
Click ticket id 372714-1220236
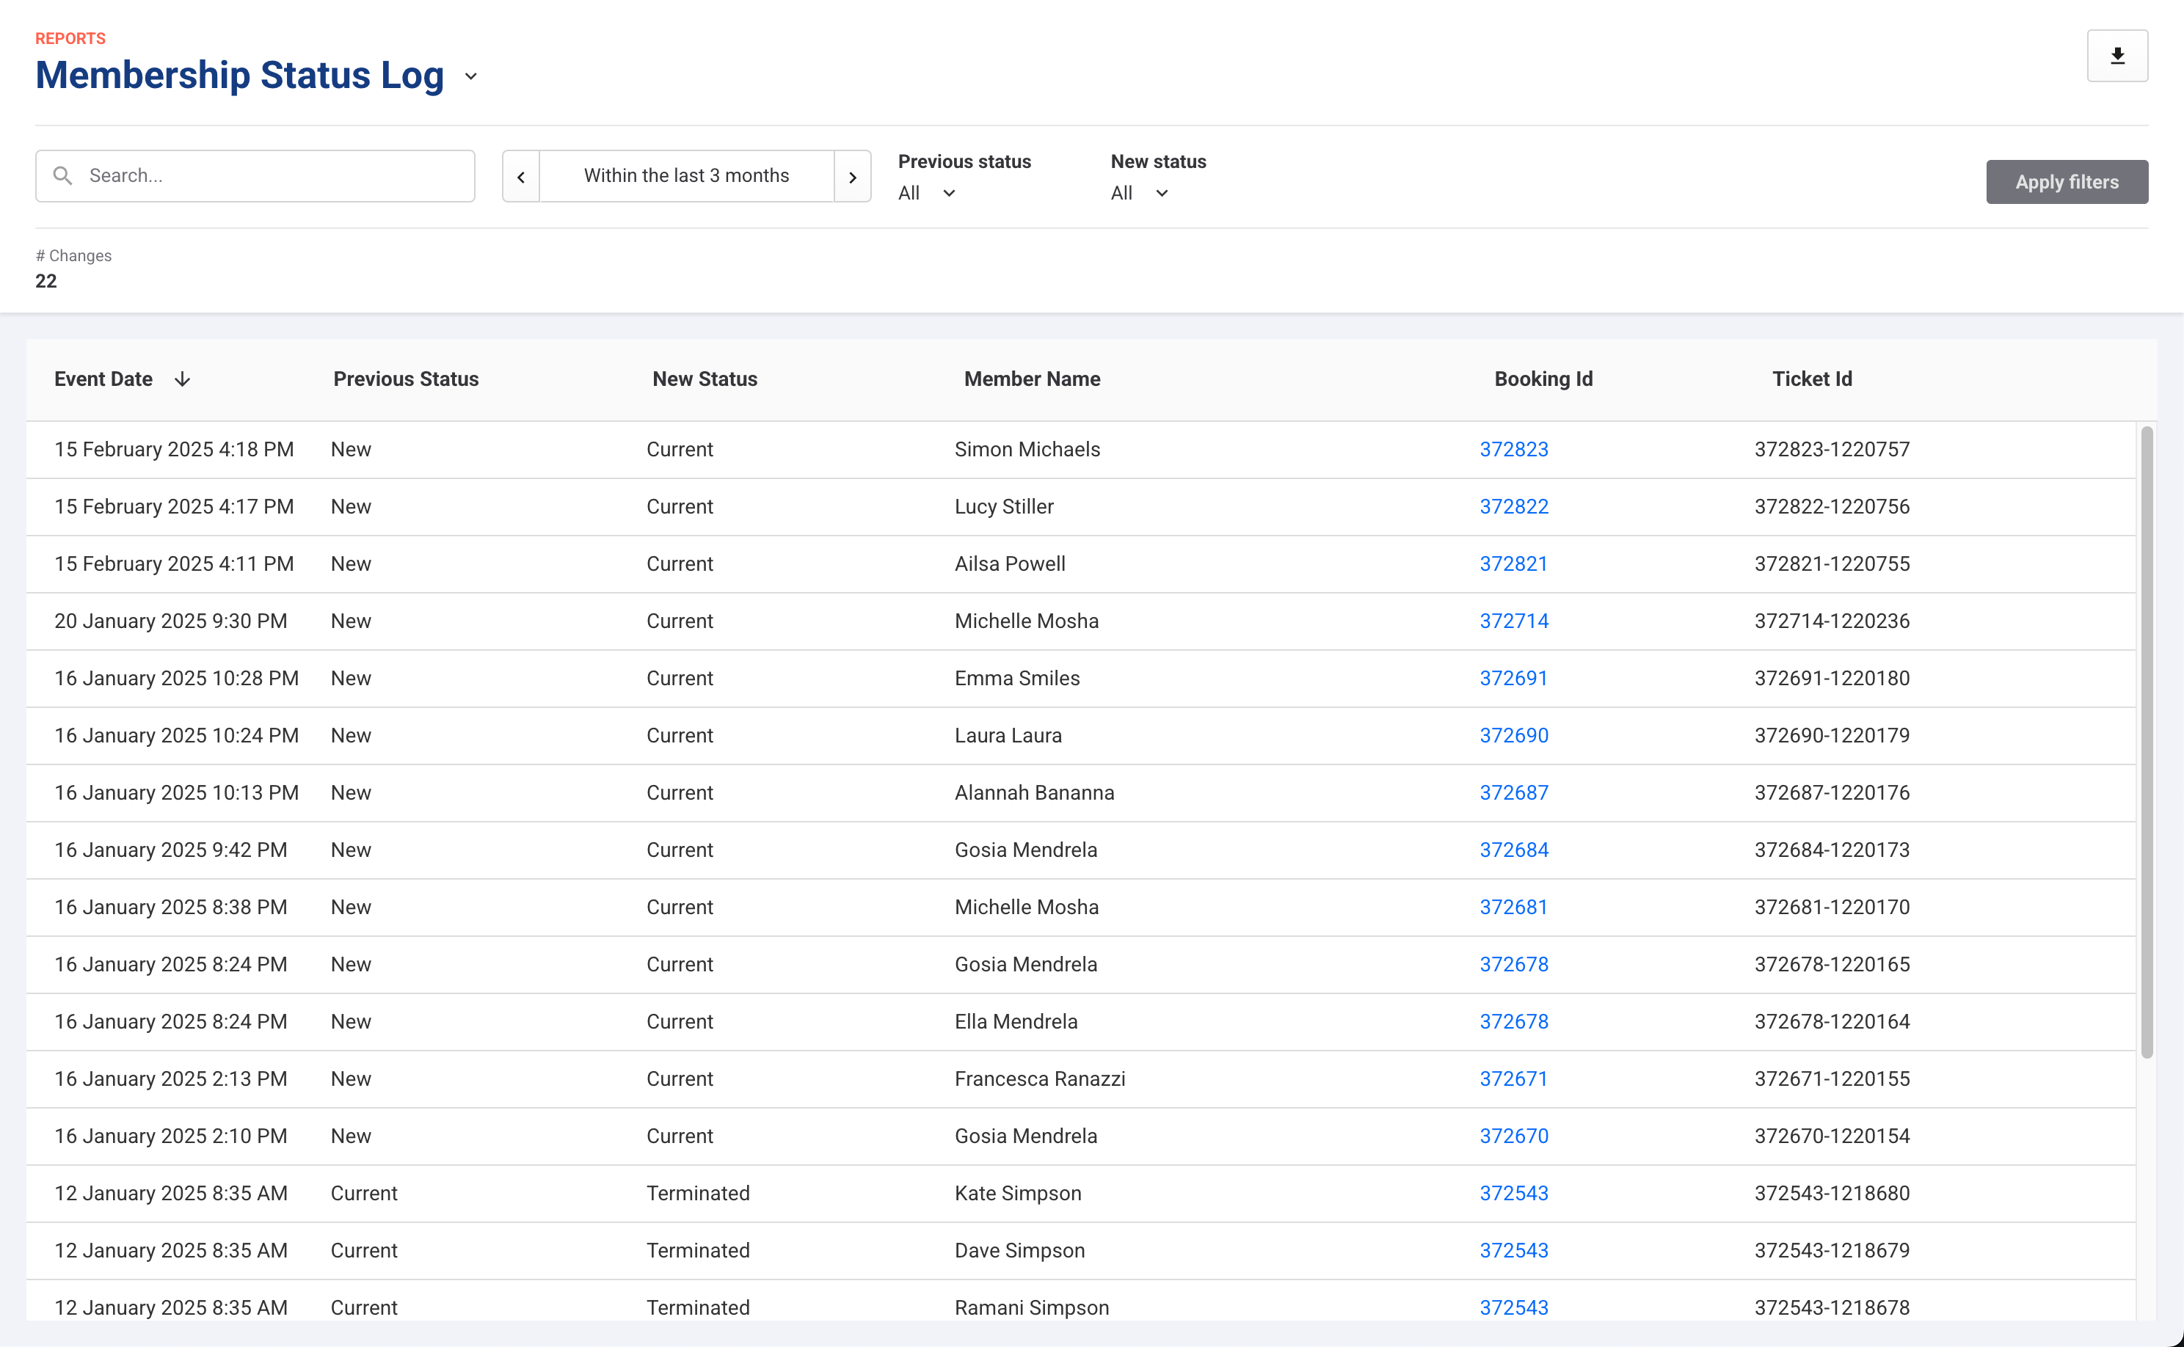(1832, 621)
